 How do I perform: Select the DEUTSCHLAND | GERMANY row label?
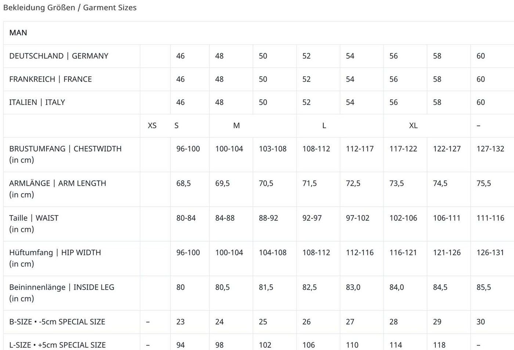tap(59, 56)
